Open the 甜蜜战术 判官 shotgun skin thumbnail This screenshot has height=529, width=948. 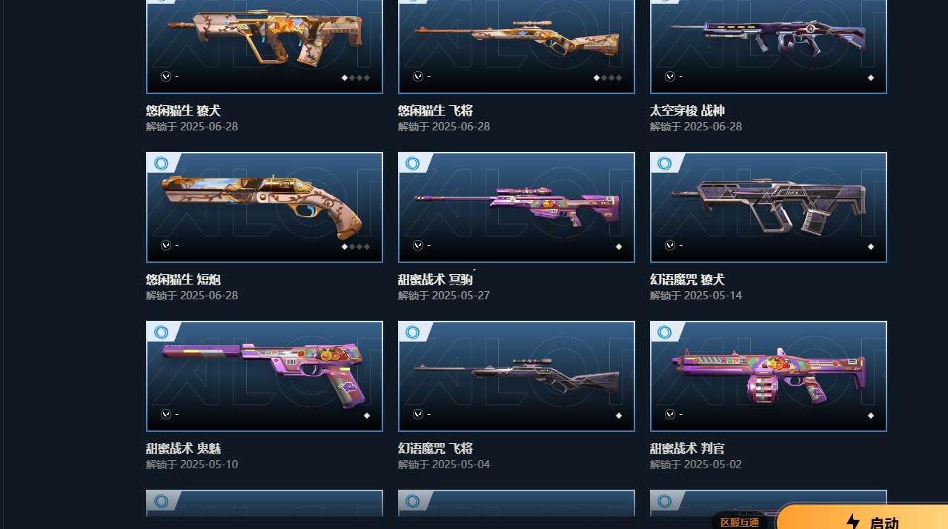769,376
